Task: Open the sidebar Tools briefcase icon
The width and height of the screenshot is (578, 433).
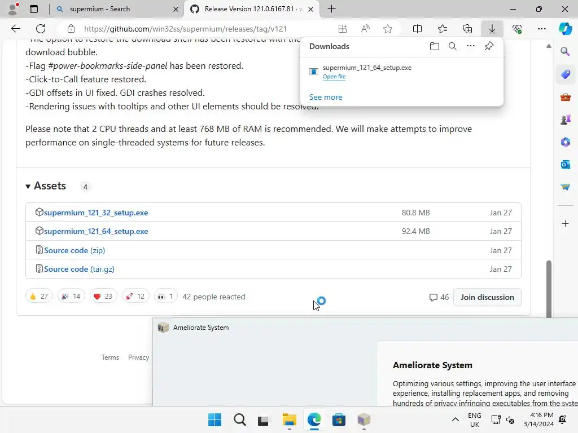Action: tap(565, 97)
